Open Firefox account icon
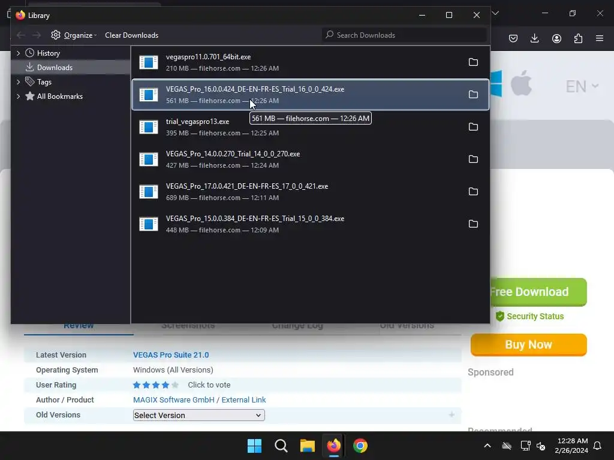Viewport: 614px width, 460px height. pos(556,38)
